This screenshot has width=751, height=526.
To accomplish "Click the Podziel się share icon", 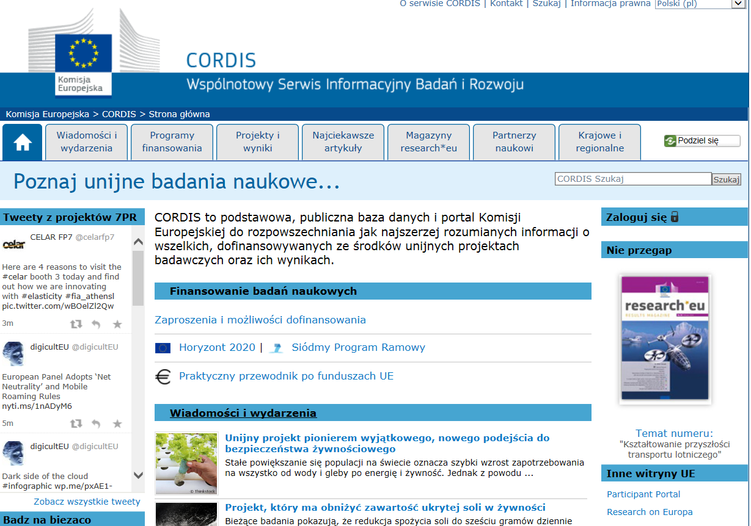I will click(670, 141).
